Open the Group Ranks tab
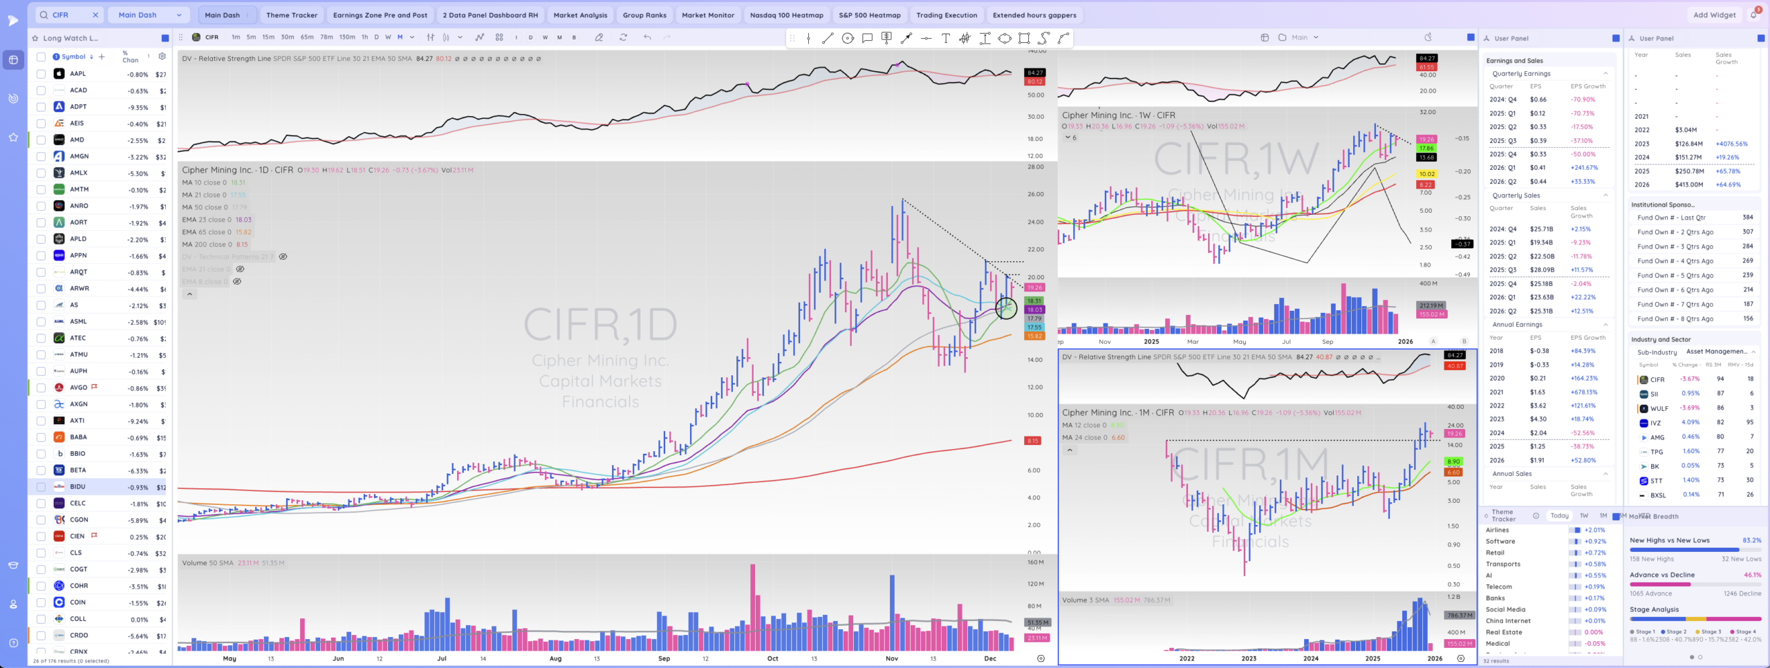1770x668 pixels. pyautogui.click(x=644, y=15)
